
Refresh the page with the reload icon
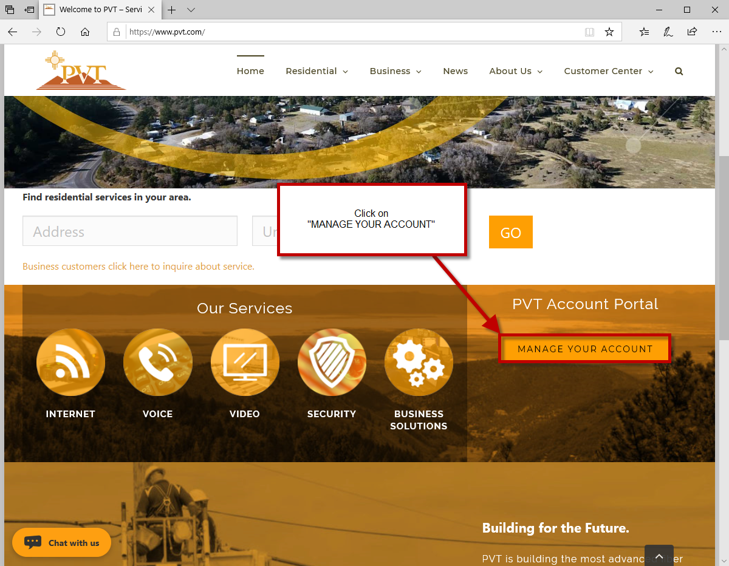pos(61,32)
